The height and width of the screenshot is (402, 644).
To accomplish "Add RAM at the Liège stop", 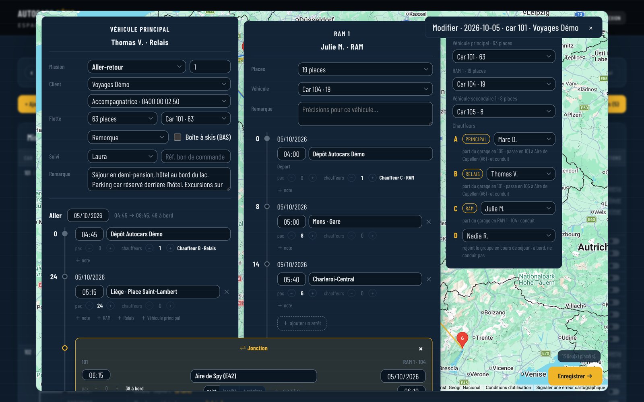I will tap(103, 318).
